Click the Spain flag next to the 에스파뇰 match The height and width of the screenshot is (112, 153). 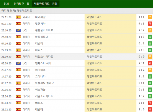[18, 89]
